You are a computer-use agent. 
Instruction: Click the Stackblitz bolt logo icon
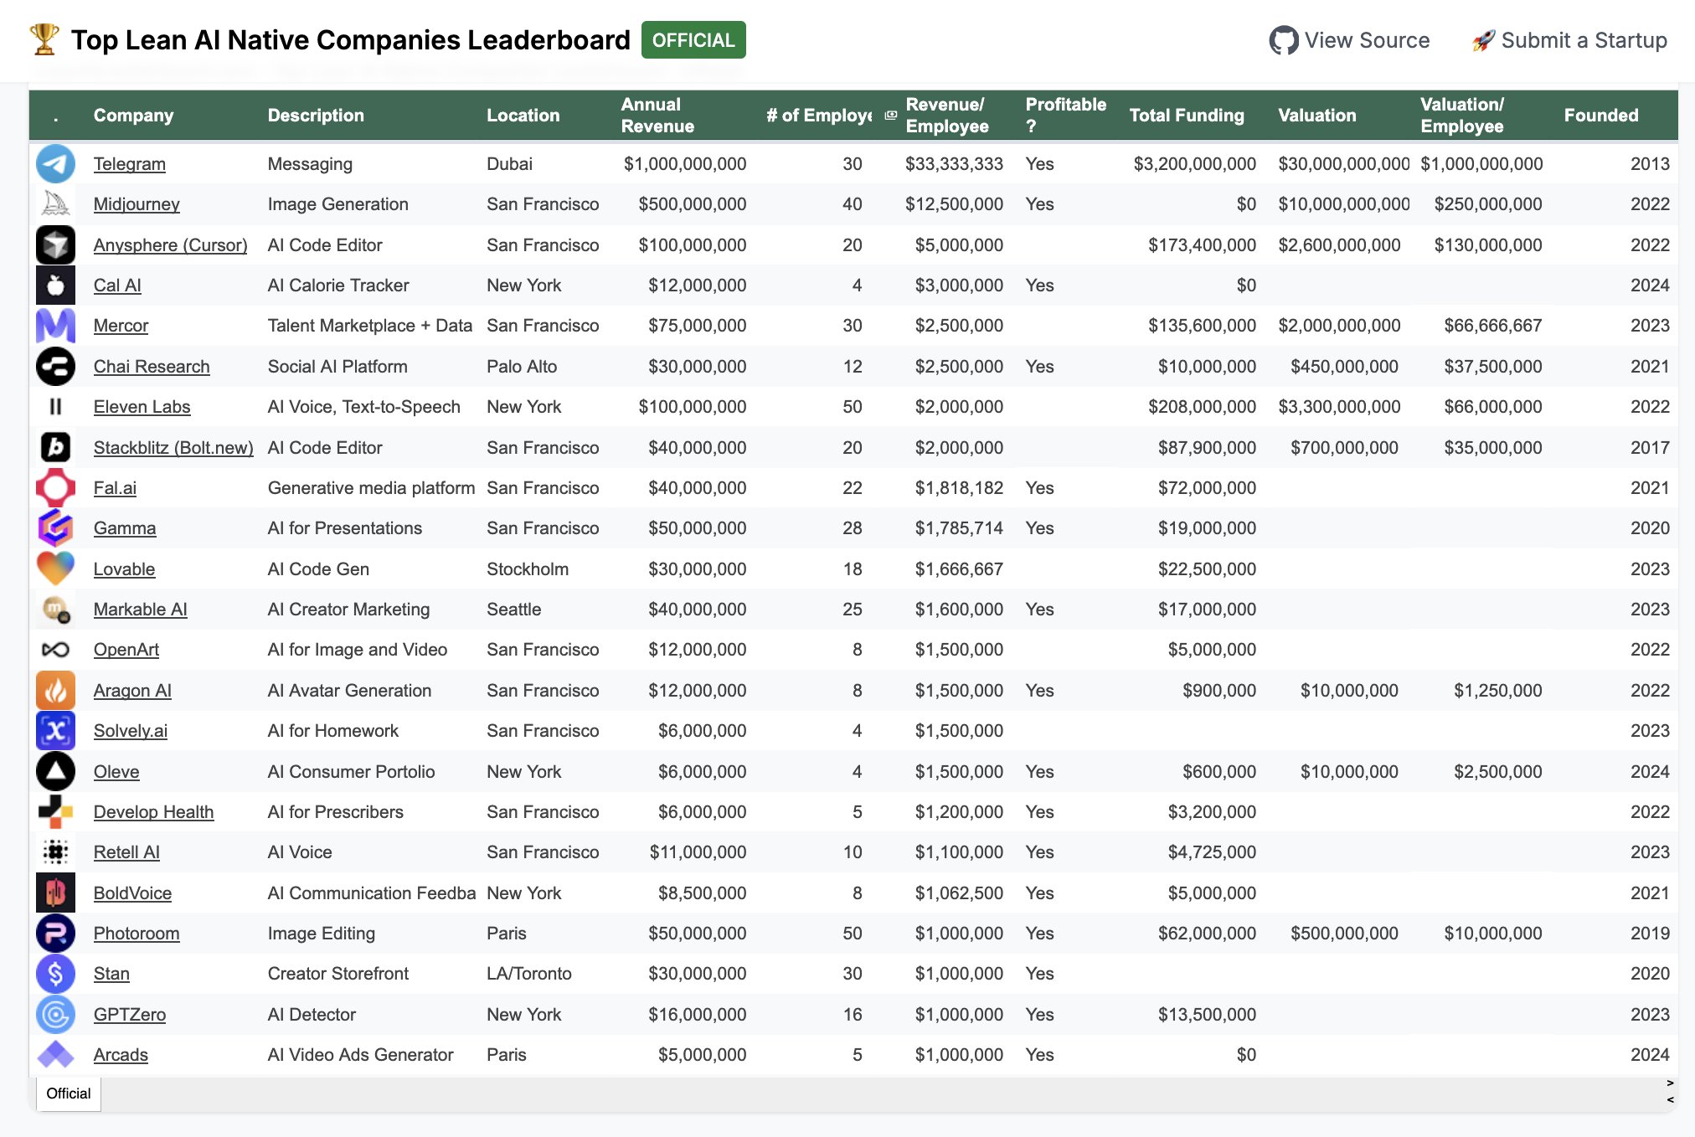pos(55,448)
